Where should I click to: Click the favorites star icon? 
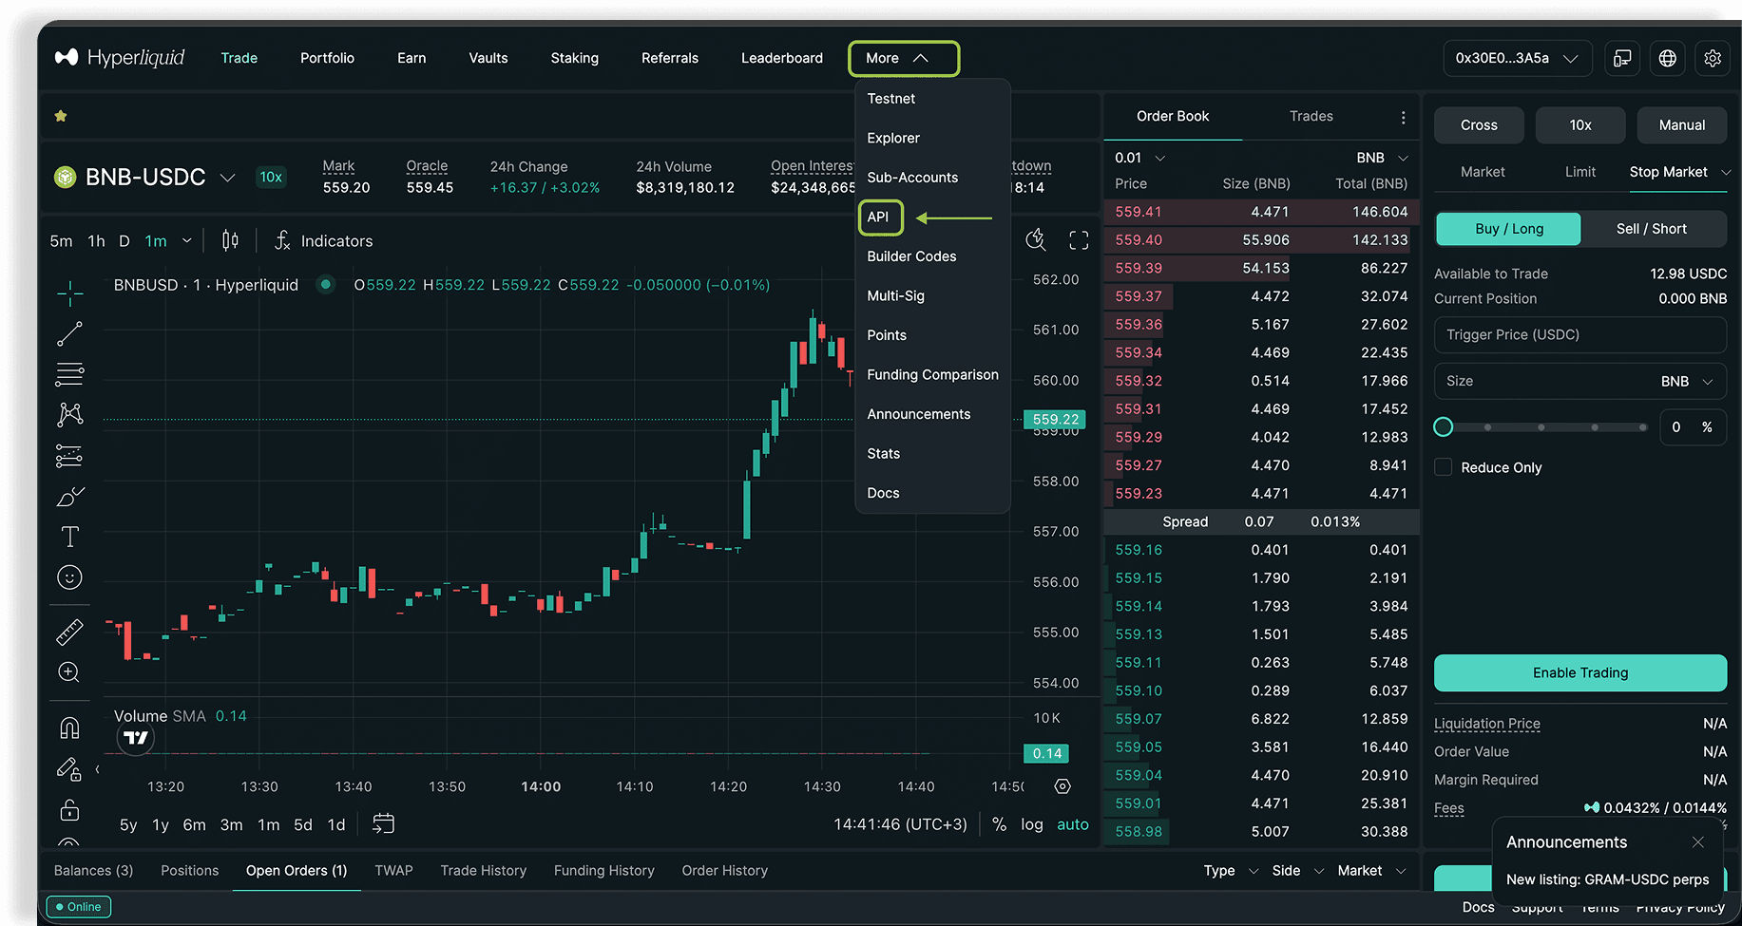pos(61,116)
